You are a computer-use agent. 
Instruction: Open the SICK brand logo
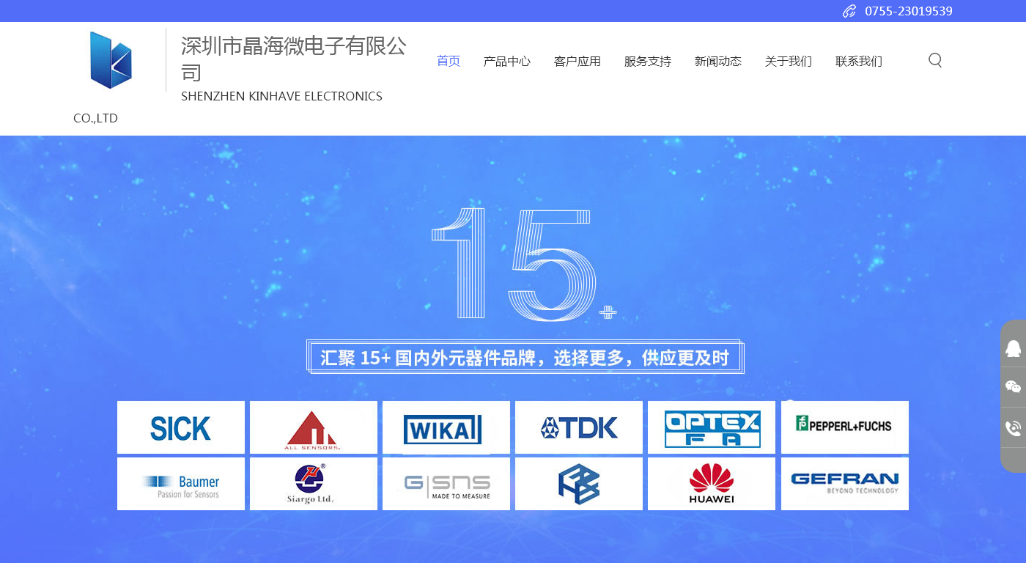click(x=181, y=427)
